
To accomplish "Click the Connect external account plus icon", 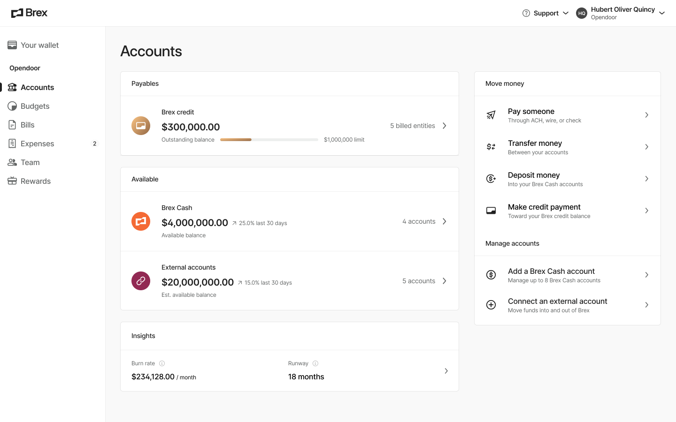I will click(491, 305).
